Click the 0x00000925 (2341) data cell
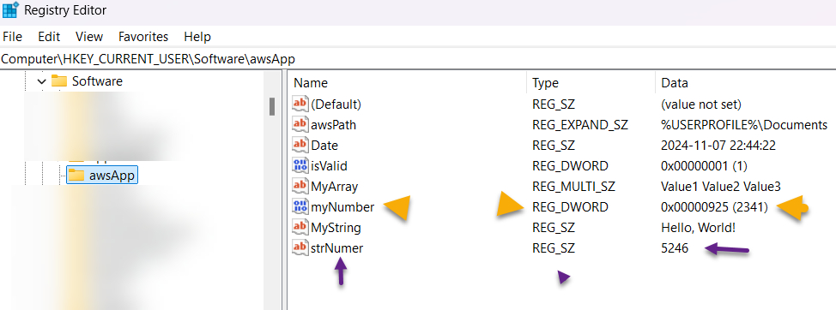This screenshot has height=310, width=836. click(714, 207)
